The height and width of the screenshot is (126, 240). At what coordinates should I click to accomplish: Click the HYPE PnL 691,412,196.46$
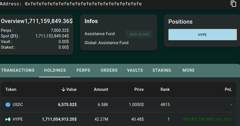coord(198,119)
